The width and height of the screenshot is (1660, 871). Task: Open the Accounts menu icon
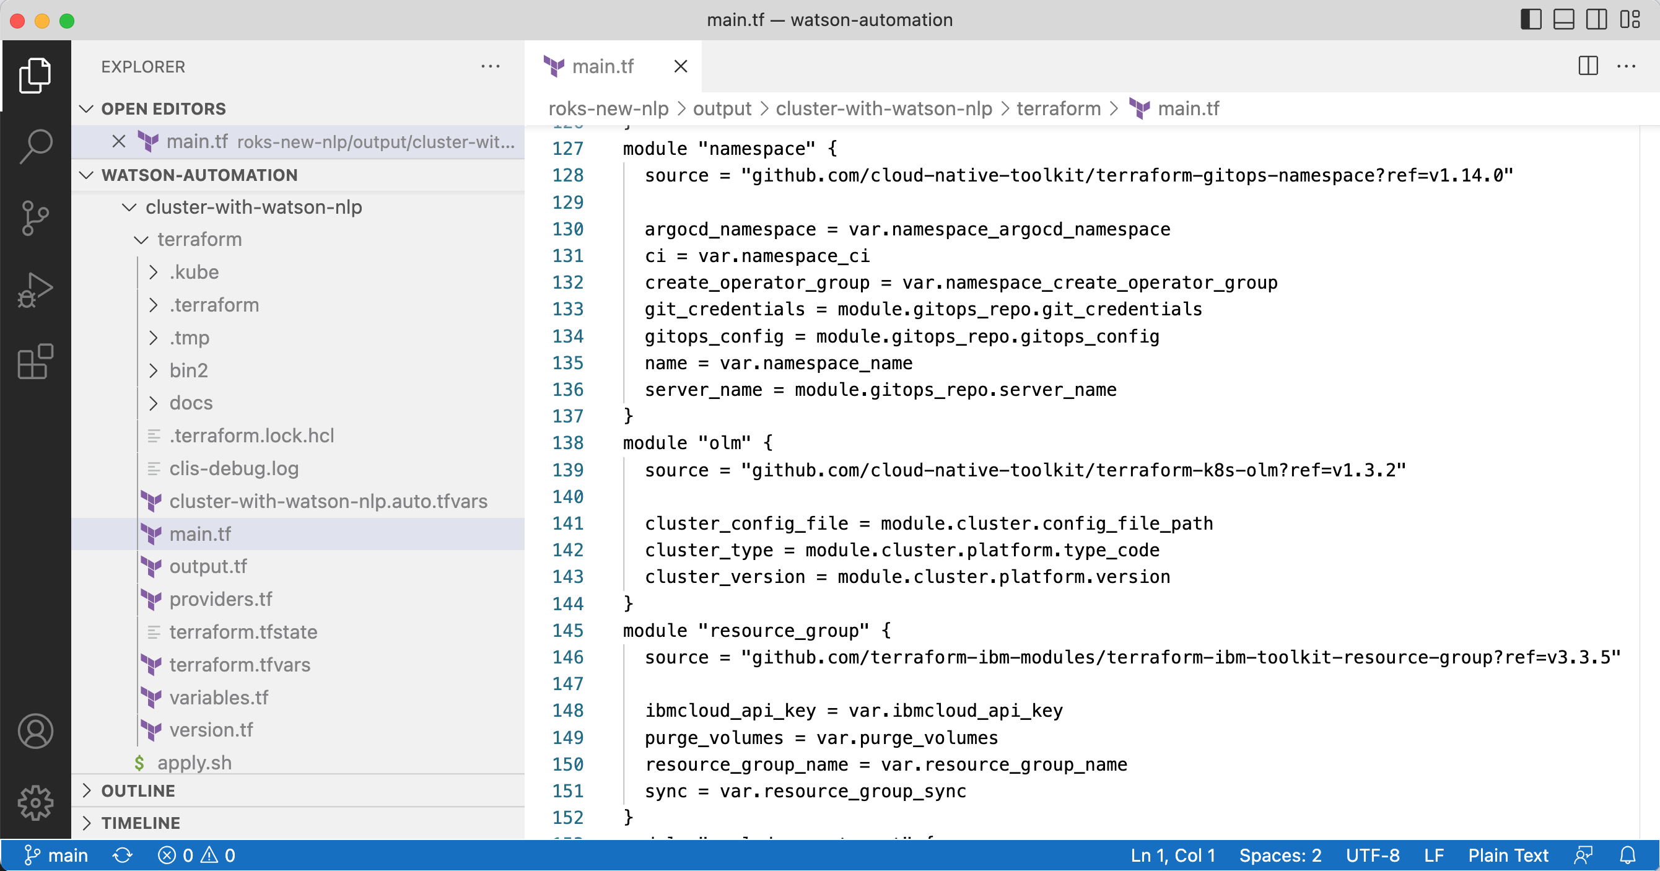(x=35, y=730)
